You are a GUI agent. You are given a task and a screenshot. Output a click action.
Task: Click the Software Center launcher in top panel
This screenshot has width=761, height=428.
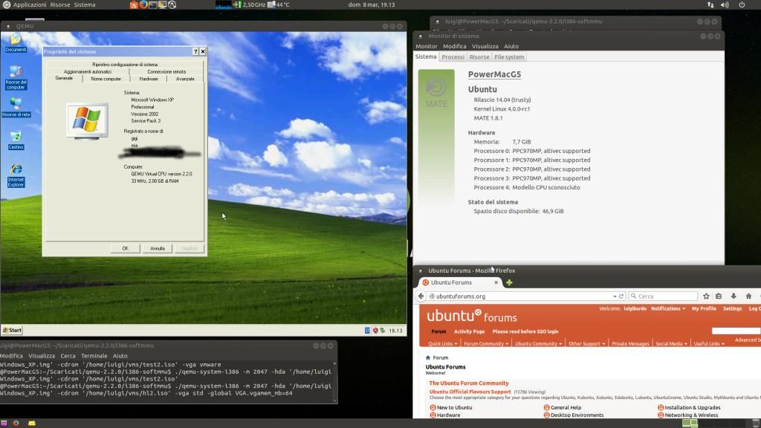tap(134, 5)
